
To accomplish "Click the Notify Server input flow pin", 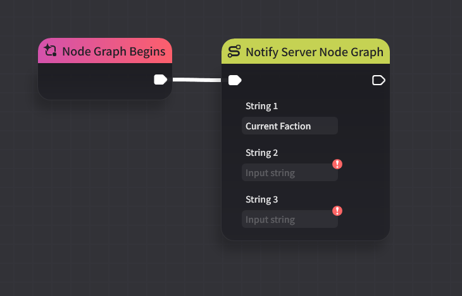I will point(235,80).
